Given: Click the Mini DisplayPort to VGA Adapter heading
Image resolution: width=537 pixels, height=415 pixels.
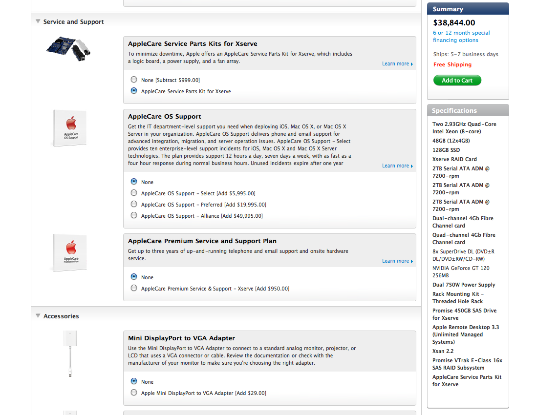Looking at the screenshot, I should pyautogui.click(x=181, y=338).
